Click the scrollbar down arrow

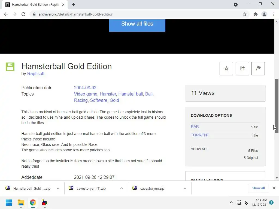(277, 178)
